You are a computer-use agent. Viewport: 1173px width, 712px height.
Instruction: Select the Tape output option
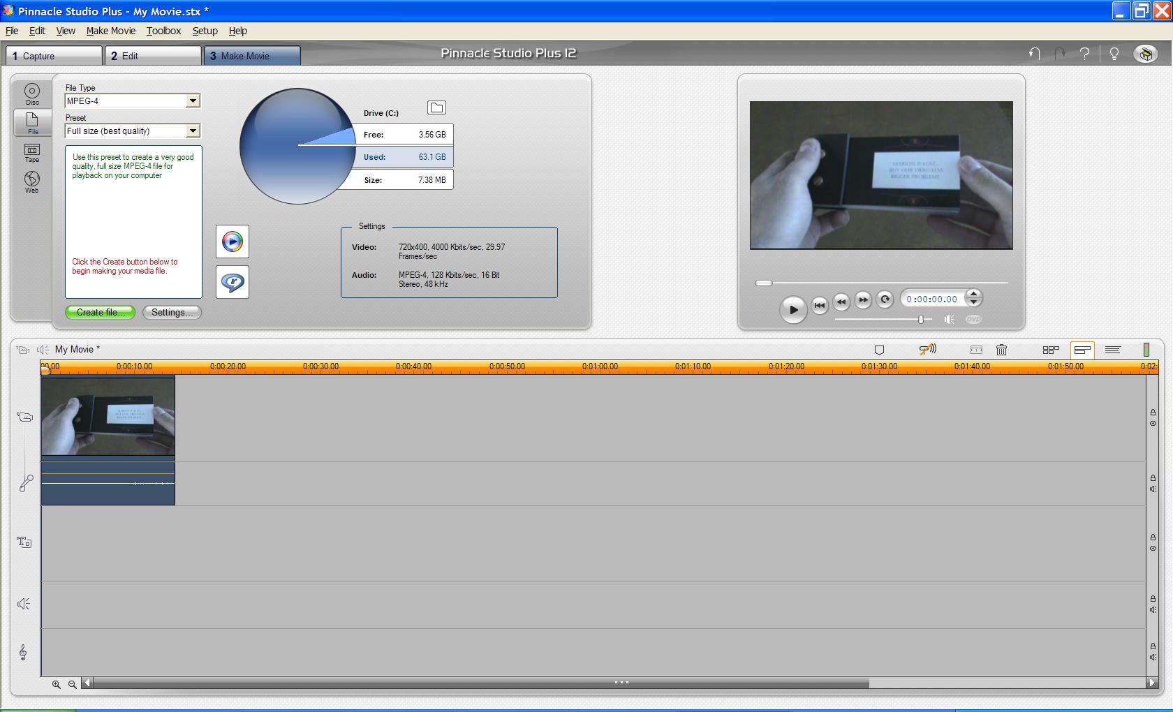click(x=32, y=153)
